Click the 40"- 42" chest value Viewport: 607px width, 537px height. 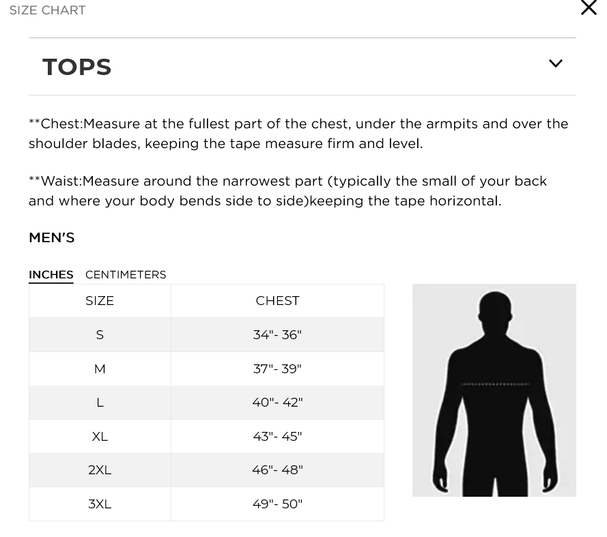[x=278, y=403]
